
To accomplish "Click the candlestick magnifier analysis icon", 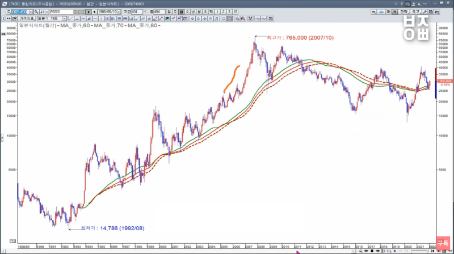I will click(243, 19).
